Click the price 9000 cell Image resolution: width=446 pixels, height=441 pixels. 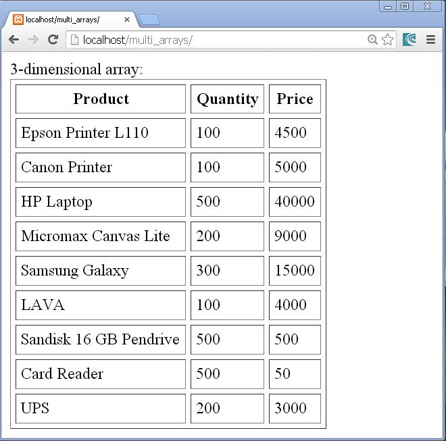click(295, 236)
